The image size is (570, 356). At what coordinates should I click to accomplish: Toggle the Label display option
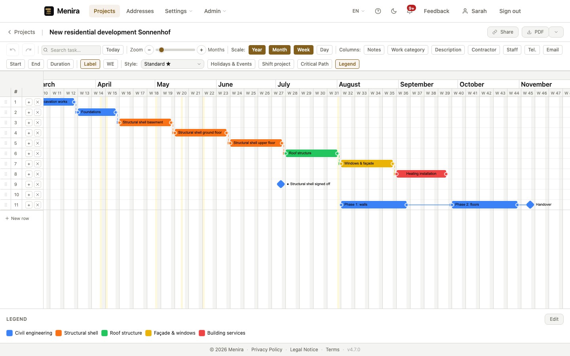pyautogui.click(x=90, y=64)
